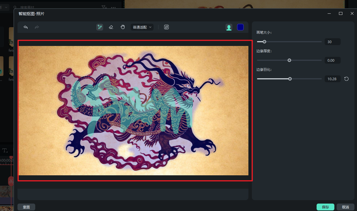Reset the 边缘羽化 value with circular arrow
This screenshot has height=211, width=357.
click(346, 79)
